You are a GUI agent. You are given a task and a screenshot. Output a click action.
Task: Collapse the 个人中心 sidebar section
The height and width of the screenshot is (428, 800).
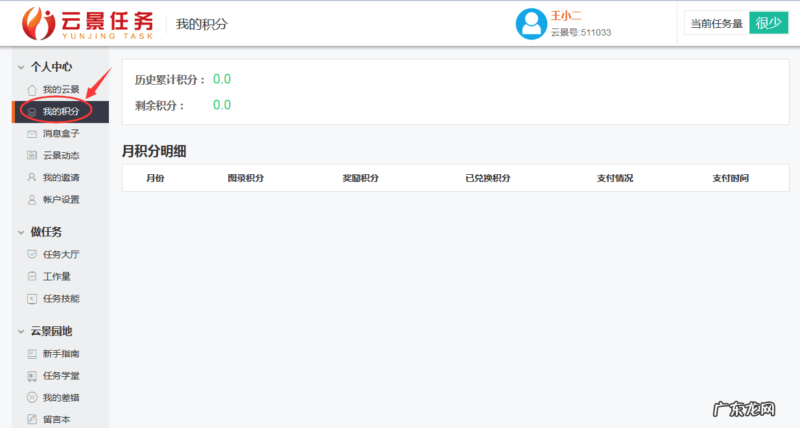[21, 67]
